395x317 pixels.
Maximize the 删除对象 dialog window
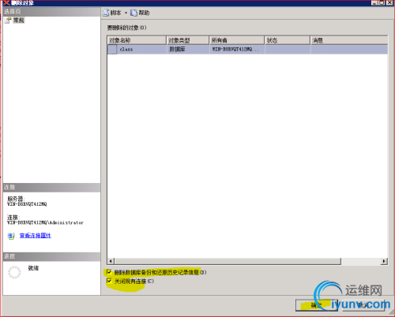pos(382,3)
